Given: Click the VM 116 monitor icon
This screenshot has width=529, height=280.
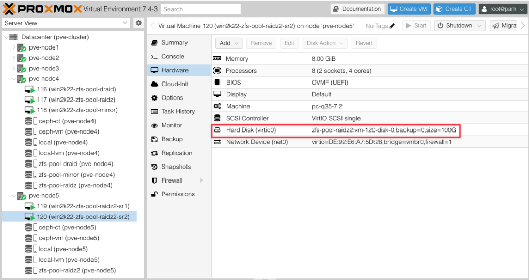Looking at the screenshot, I should pos(29,89).
